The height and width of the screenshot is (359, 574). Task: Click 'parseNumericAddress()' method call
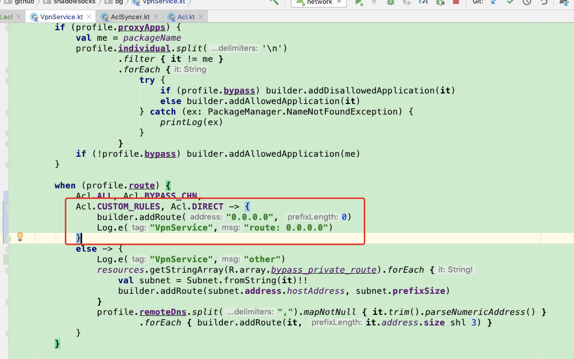coord(480,312)
